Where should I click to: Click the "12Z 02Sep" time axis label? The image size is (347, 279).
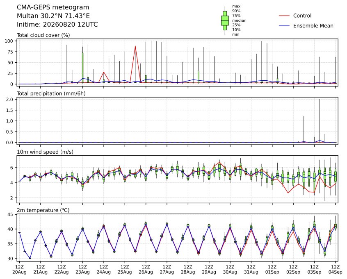pyautogui.click(x=293, y=270)
